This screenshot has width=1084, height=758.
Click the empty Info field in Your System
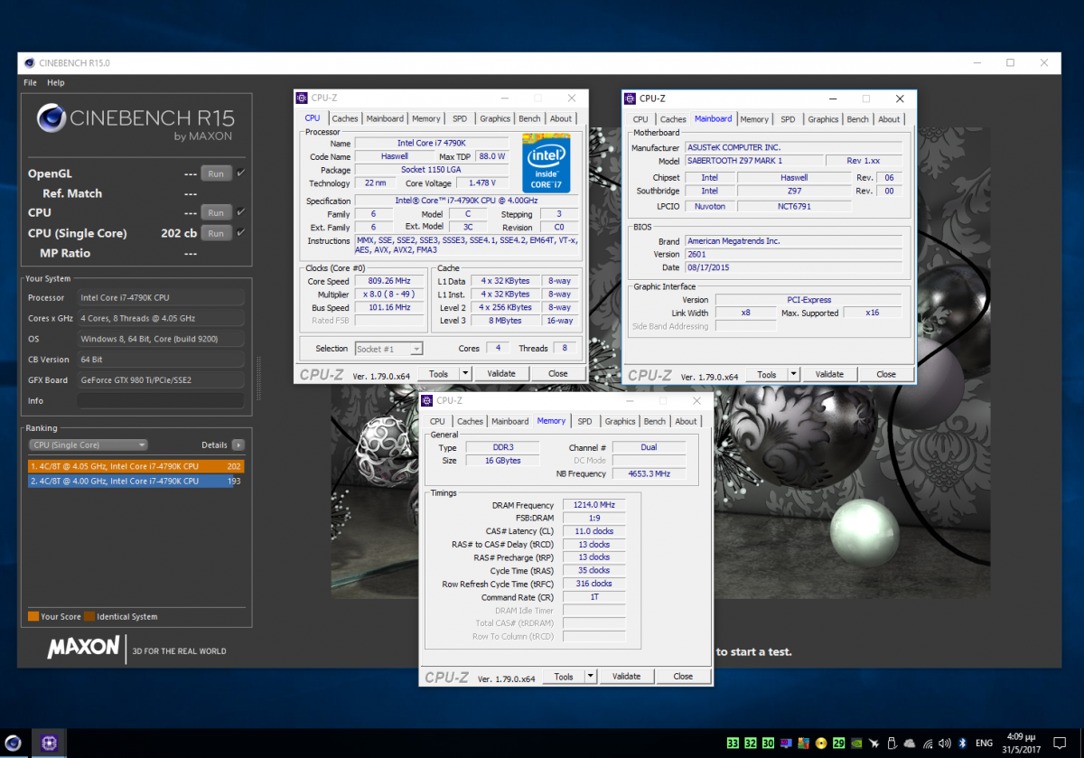pyautogui.click(x=160, y=400)
